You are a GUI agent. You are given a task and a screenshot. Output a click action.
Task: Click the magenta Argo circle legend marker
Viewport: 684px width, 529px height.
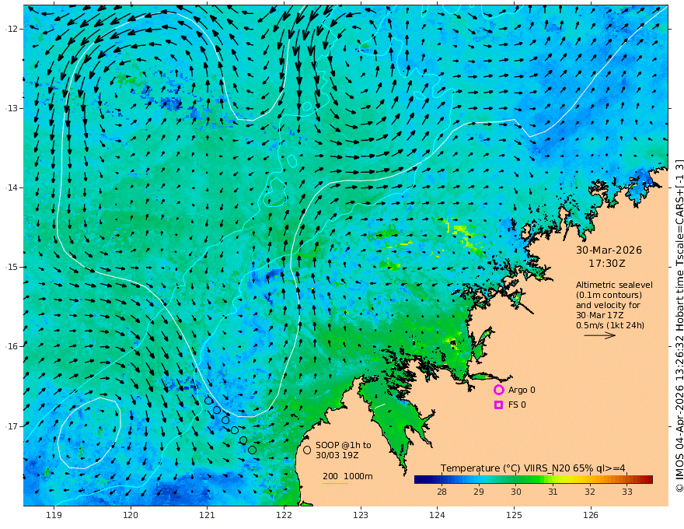498,390
